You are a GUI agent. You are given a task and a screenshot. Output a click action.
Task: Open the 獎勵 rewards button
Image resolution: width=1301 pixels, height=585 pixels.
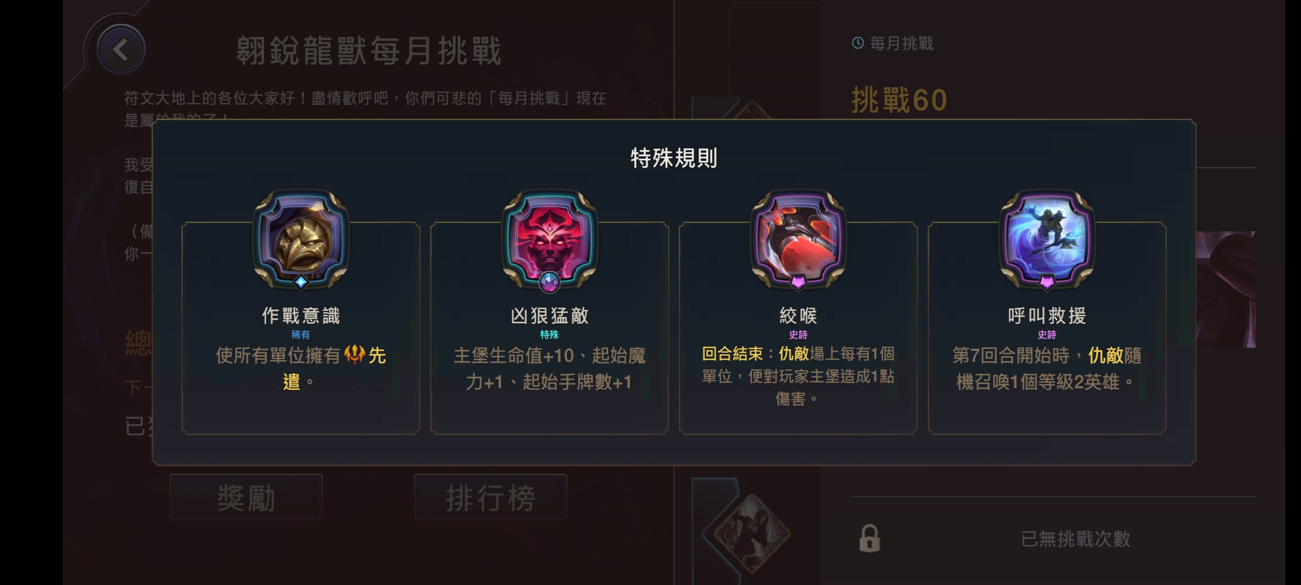tap(246, 498)
